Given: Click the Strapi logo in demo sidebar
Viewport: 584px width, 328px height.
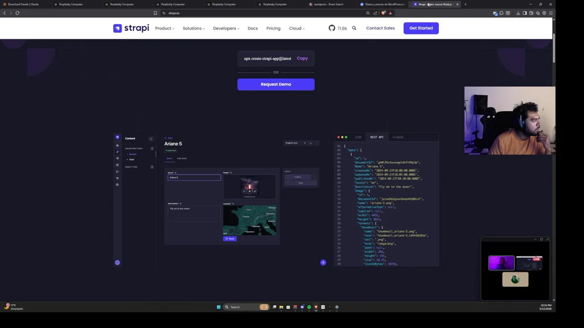Looking at the screenshot, I should click(x=117, y=137).
